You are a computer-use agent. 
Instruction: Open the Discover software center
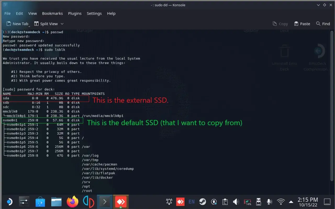tap(40, 201)
